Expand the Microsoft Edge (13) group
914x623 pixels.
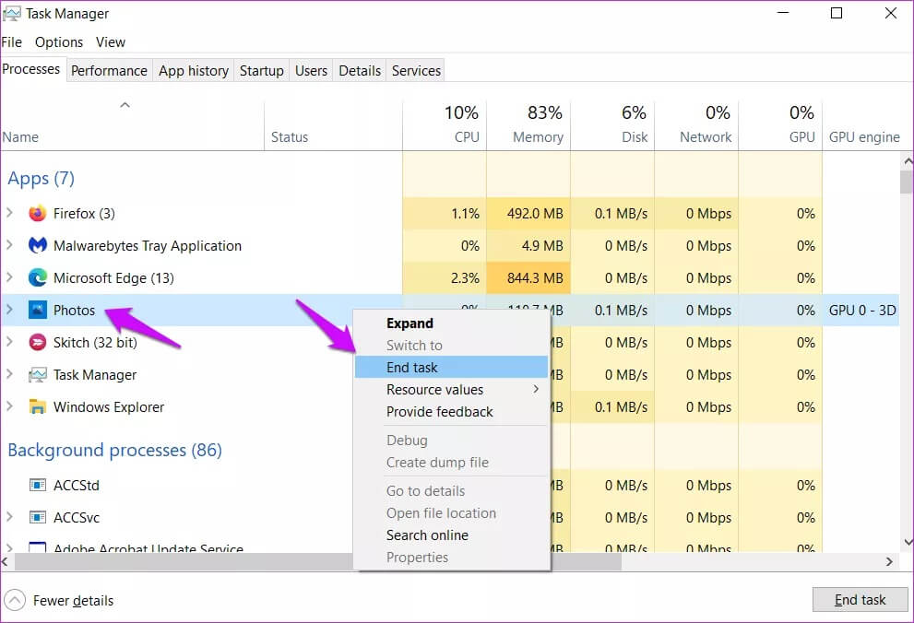tap(9, 277)
